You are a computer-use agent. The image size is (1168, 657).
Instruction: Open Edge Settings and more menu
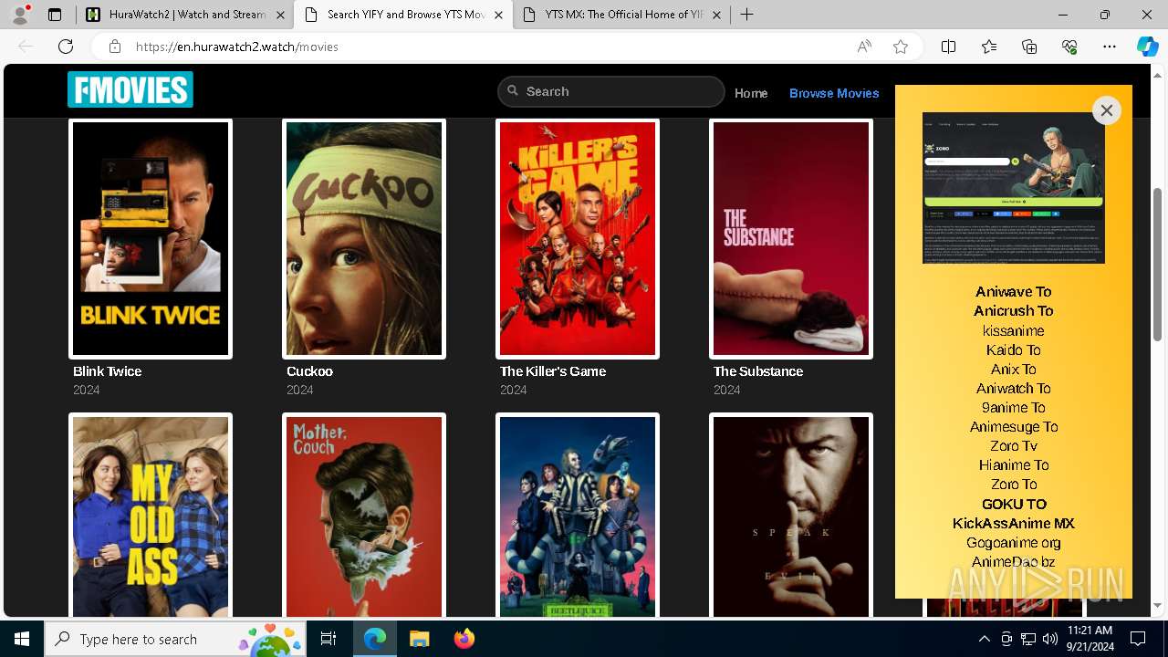tap(1110, 47)
